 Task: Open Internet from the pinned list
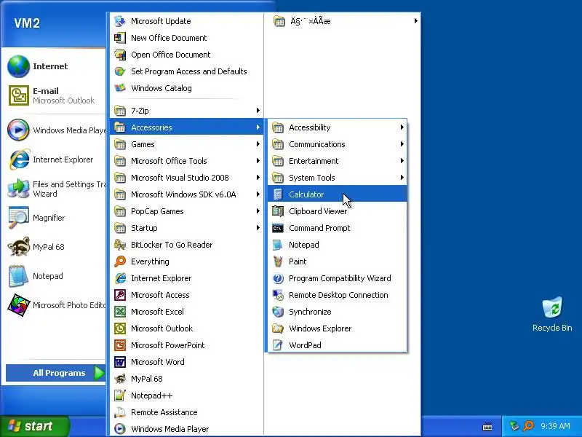(x=55, y=66)
